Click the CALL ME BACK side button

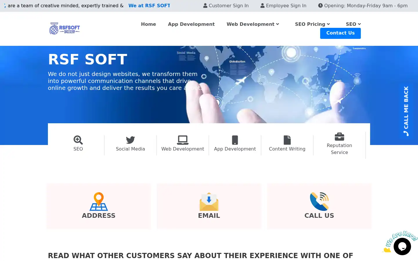point(406,111)
